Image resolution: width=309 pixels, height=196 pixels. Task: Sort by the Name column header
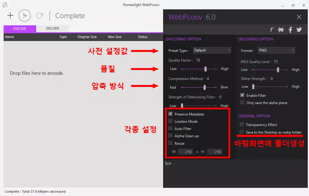31,37
